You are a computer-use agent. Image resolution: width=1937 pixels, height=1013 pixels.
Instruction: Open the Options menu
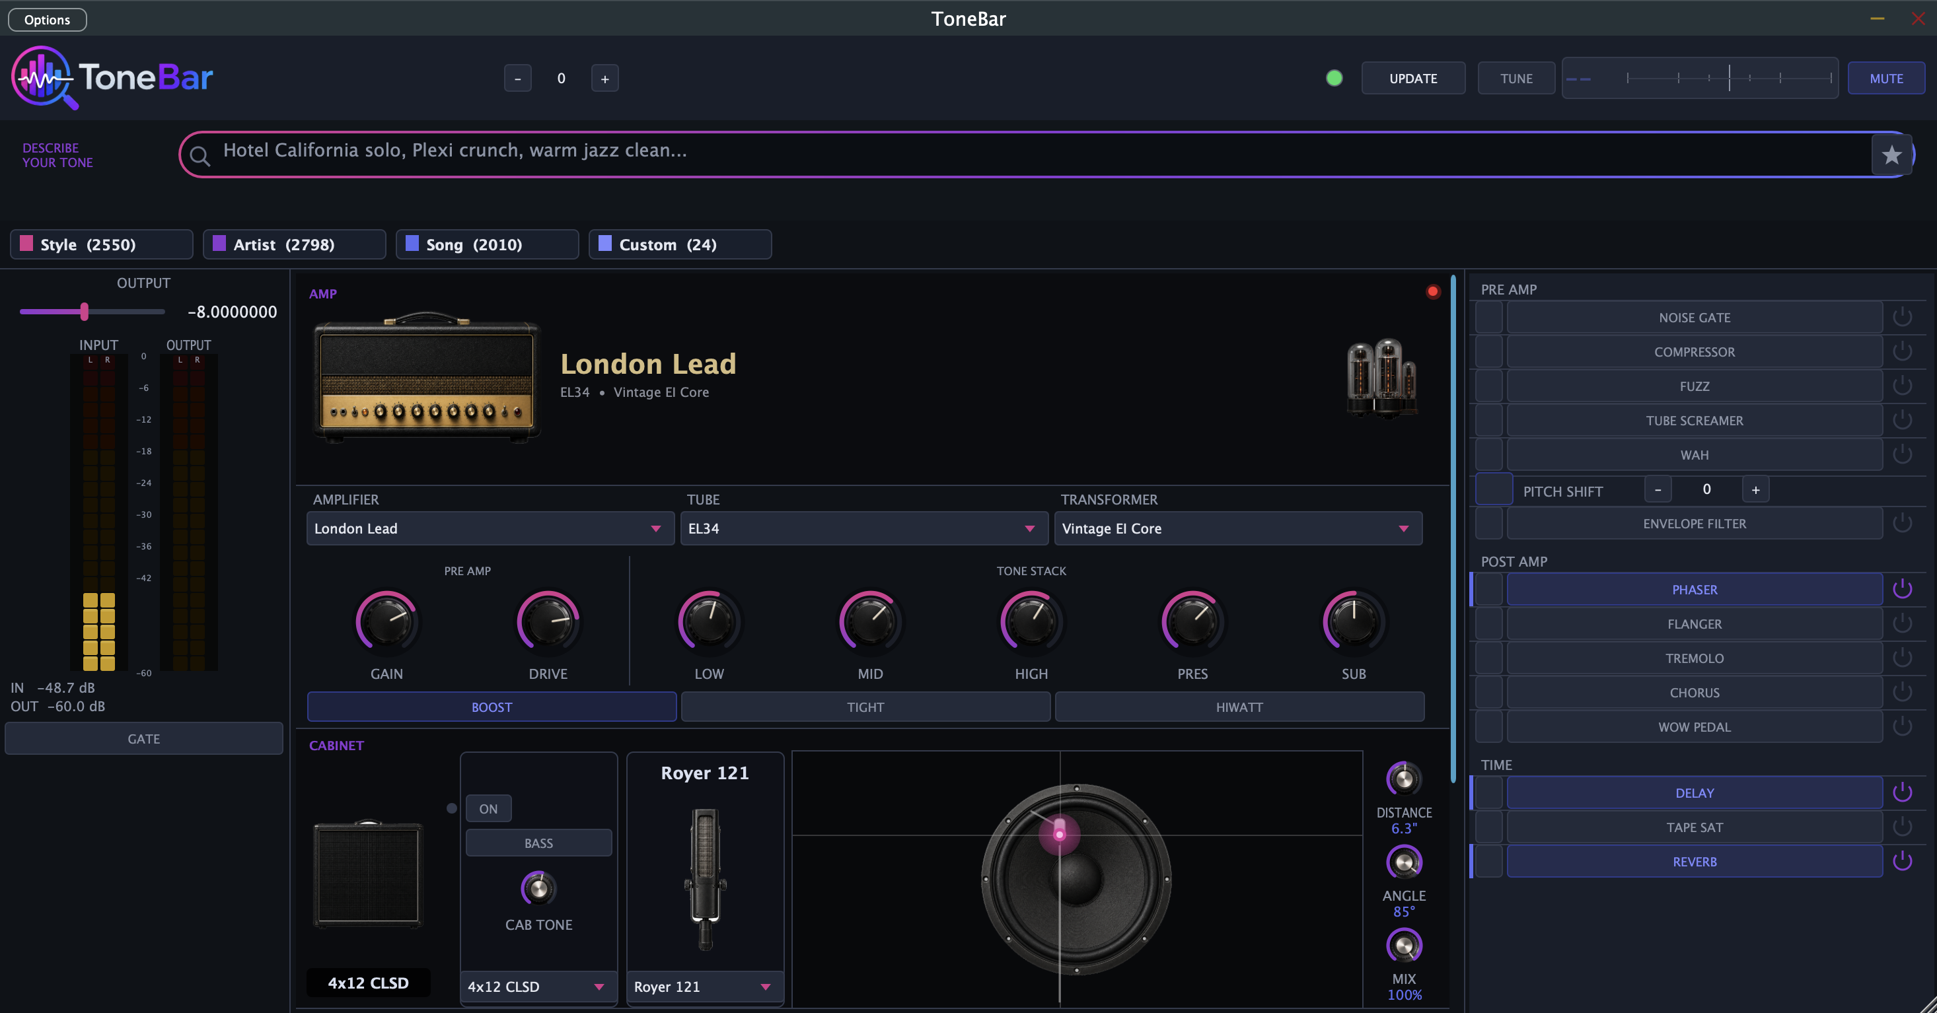point(48,20)
